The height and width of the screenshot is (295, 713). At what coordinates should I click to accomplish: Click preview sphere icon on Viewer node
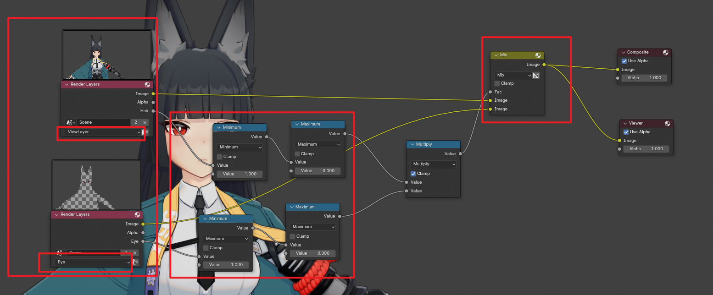point(668,124)
